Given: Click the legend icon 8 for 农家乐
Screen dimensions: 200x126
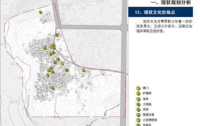Looking at the screenshot, I should click(x=138, y=125).
